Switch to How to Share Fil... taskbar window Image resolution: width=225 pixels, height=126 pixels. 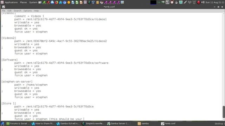43,124
